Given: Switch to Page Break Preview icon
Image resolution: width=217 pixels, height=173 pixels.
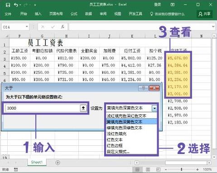Looking at the screenshot, I should pyautogui.click(x=158, y=169).
